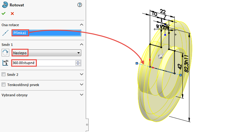The width and height of the screenshot is (240, 132).
Task: Select the 22 width dimension in the viewport
Action: tap(163, 11)
